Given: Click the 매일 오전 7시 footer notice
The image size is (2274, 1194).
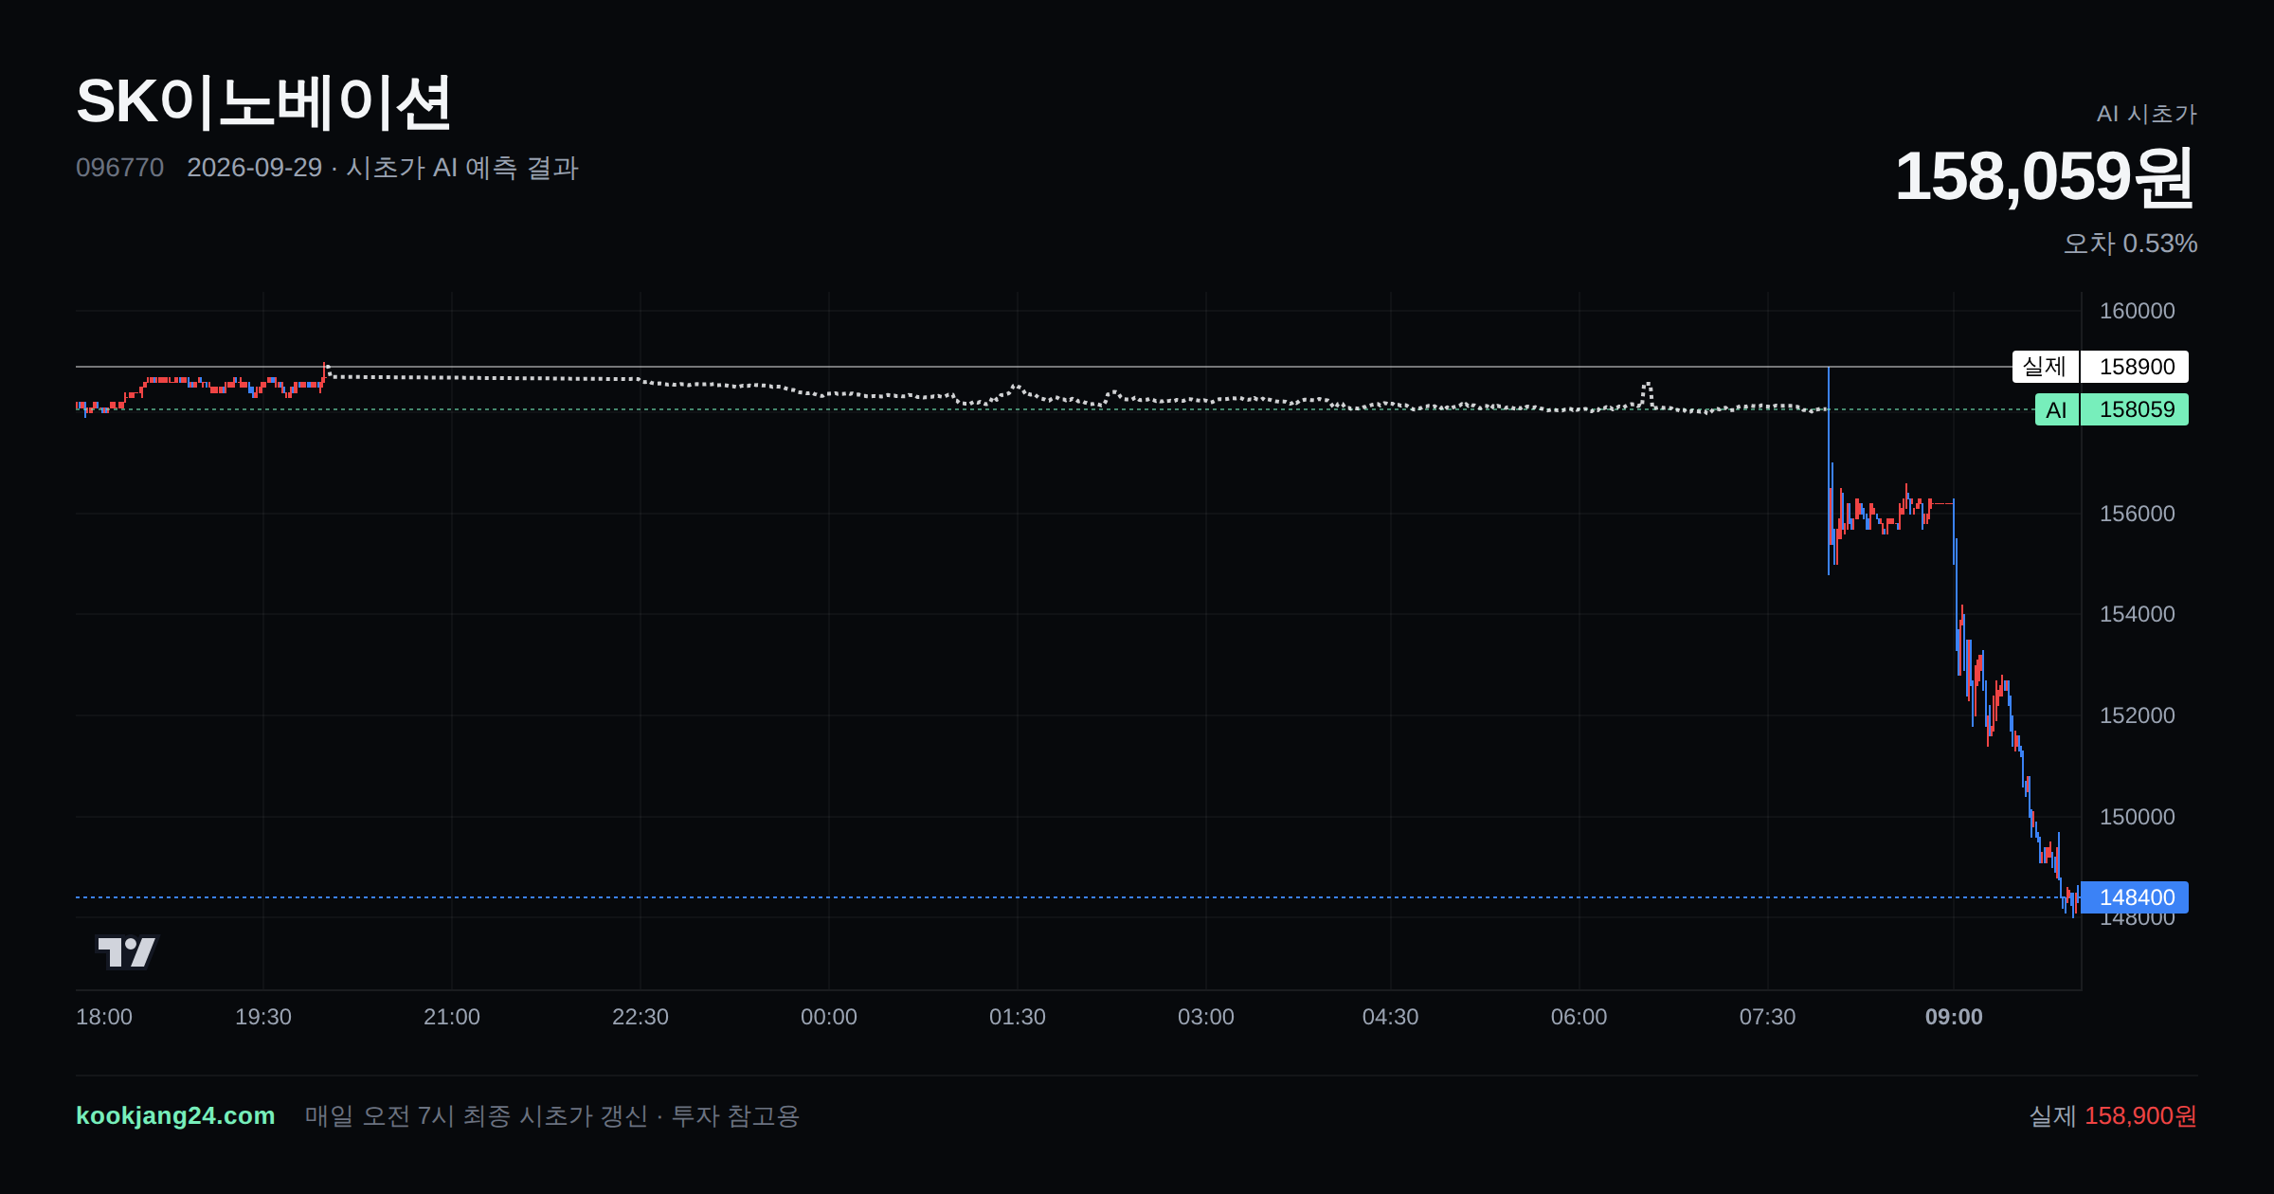Looking at the screenshot, I should 551,1115.
